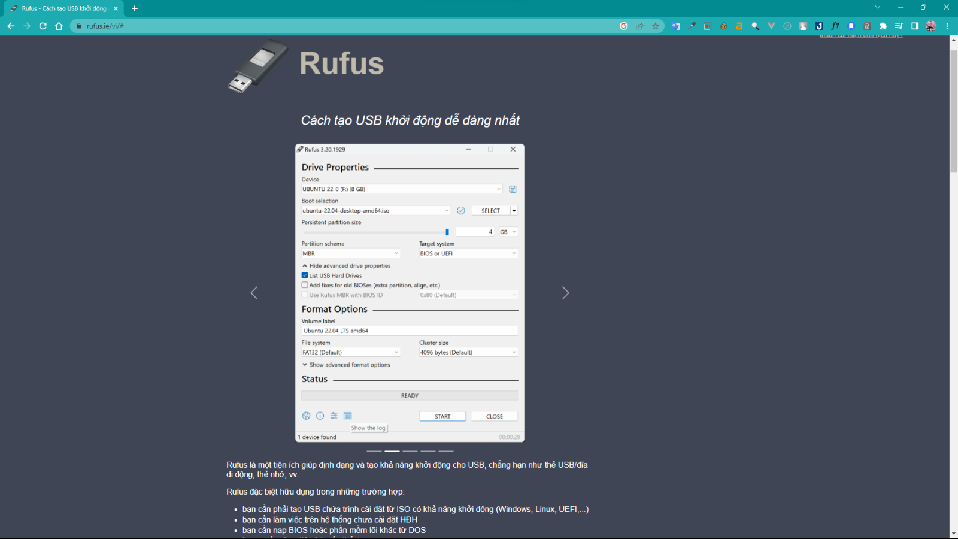Image resolution: width=958 pixels, height=539 pixels.
Task: Share this page via address bar icon
Action: click(x=639, y=26)
